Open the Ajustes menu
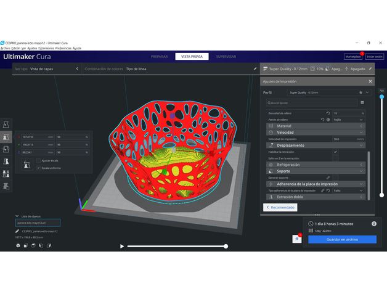This screenshot has height=291, width=387. [x=32, y=48]
